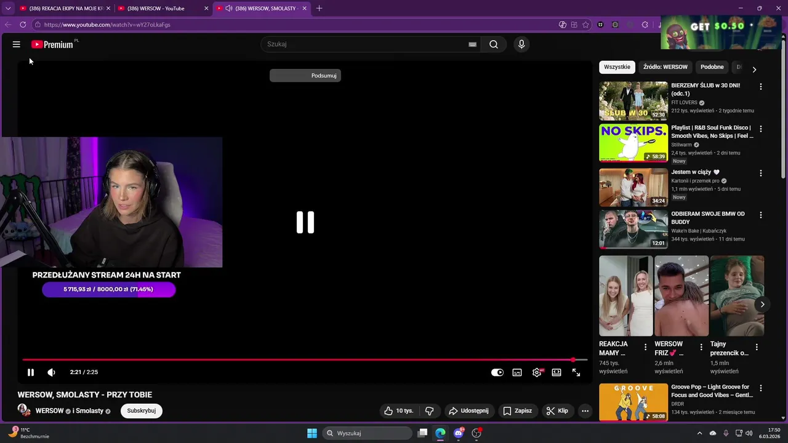Image resolution: width=788 pixels, height=443 pixels.
Task: Show hidden system tray icons
Action: point(699,433)
